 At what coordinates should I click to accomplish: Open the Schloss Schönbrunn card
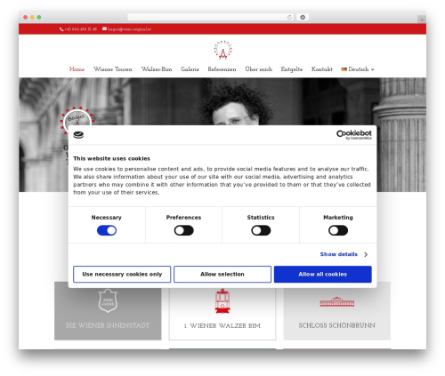(x=337, y=311)
